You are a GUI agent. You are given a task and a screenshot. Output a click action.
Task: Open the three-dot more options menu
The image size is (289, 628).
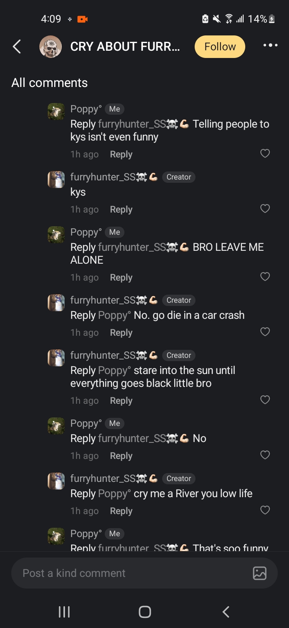tap(270, 45)
